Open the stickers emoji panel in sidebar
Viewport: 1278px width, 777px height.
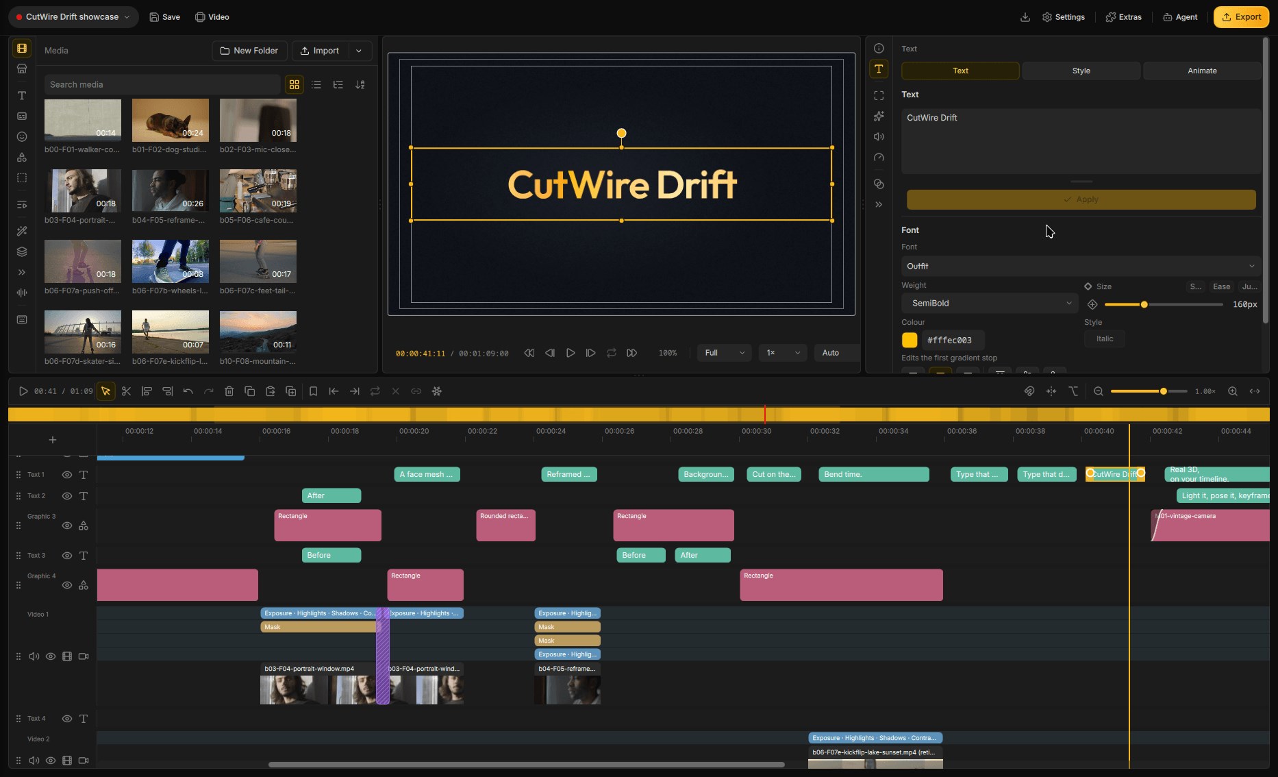[x=22, y=136]
